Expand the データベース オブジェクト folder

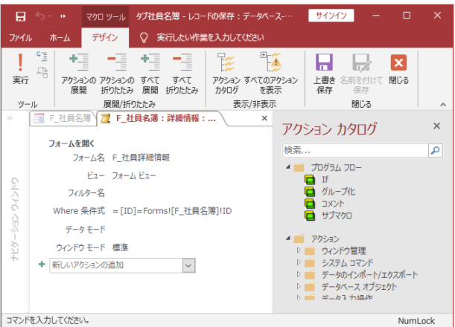pos(299,286)
